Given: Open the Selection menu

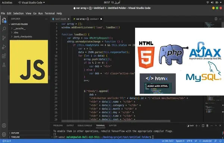Looking at the screenshot, I should [x=18, y=13].
